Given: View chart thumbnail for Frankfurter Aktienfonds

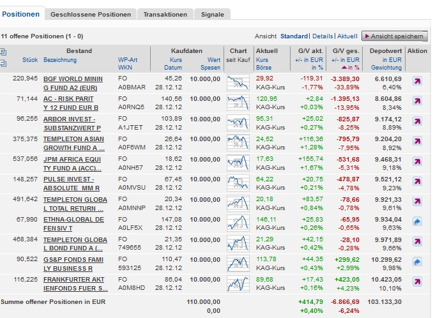Looking at the screenshot, I should click(238, 284).
